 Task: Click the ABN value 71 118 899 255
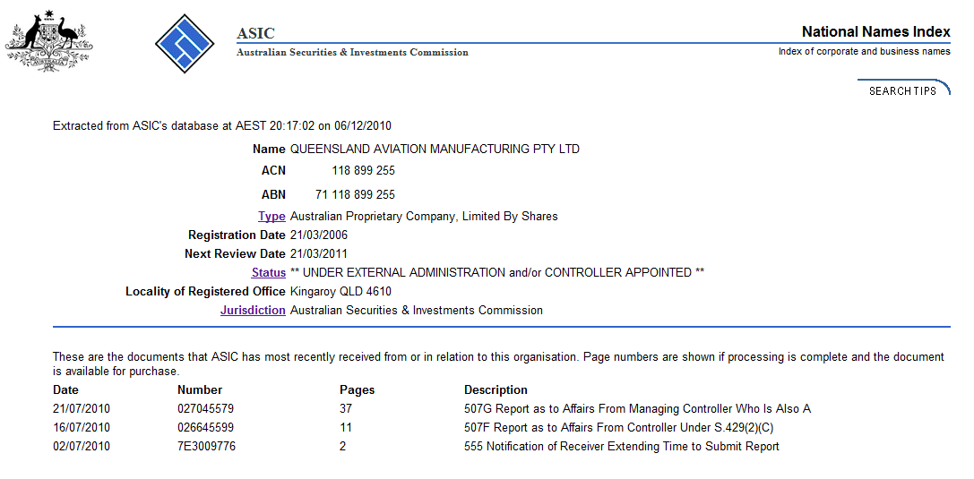(356, 195)
